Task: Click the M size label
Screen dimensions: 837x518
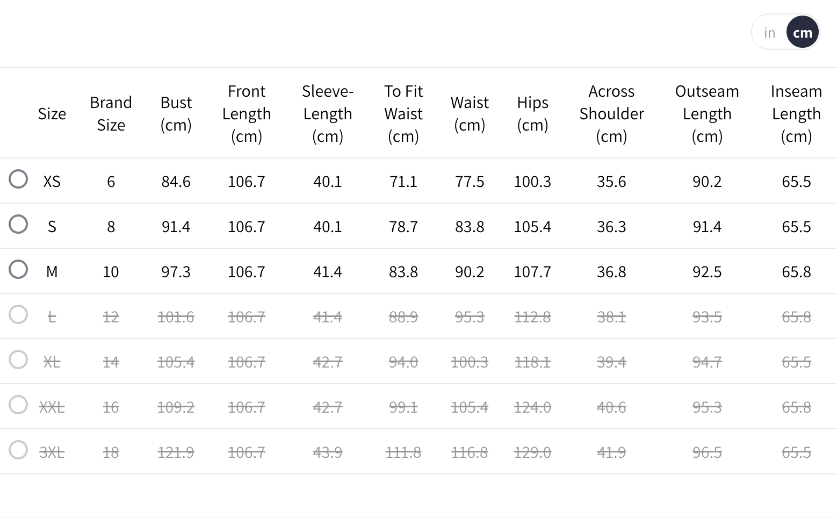Action: point(52,272)
